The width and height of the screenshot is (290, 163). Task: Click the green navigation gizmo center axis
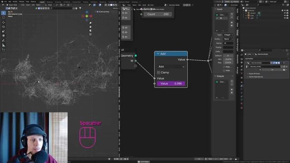click(87, 16)
